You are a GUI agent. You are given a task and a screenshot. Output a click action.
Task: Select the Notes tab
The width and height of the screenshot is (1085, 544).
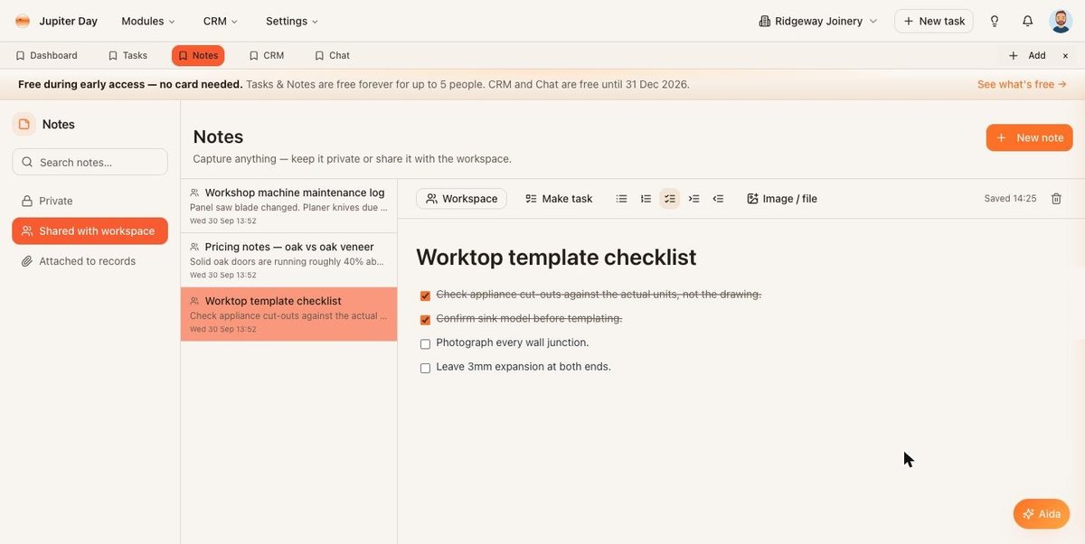click(198, 55)
